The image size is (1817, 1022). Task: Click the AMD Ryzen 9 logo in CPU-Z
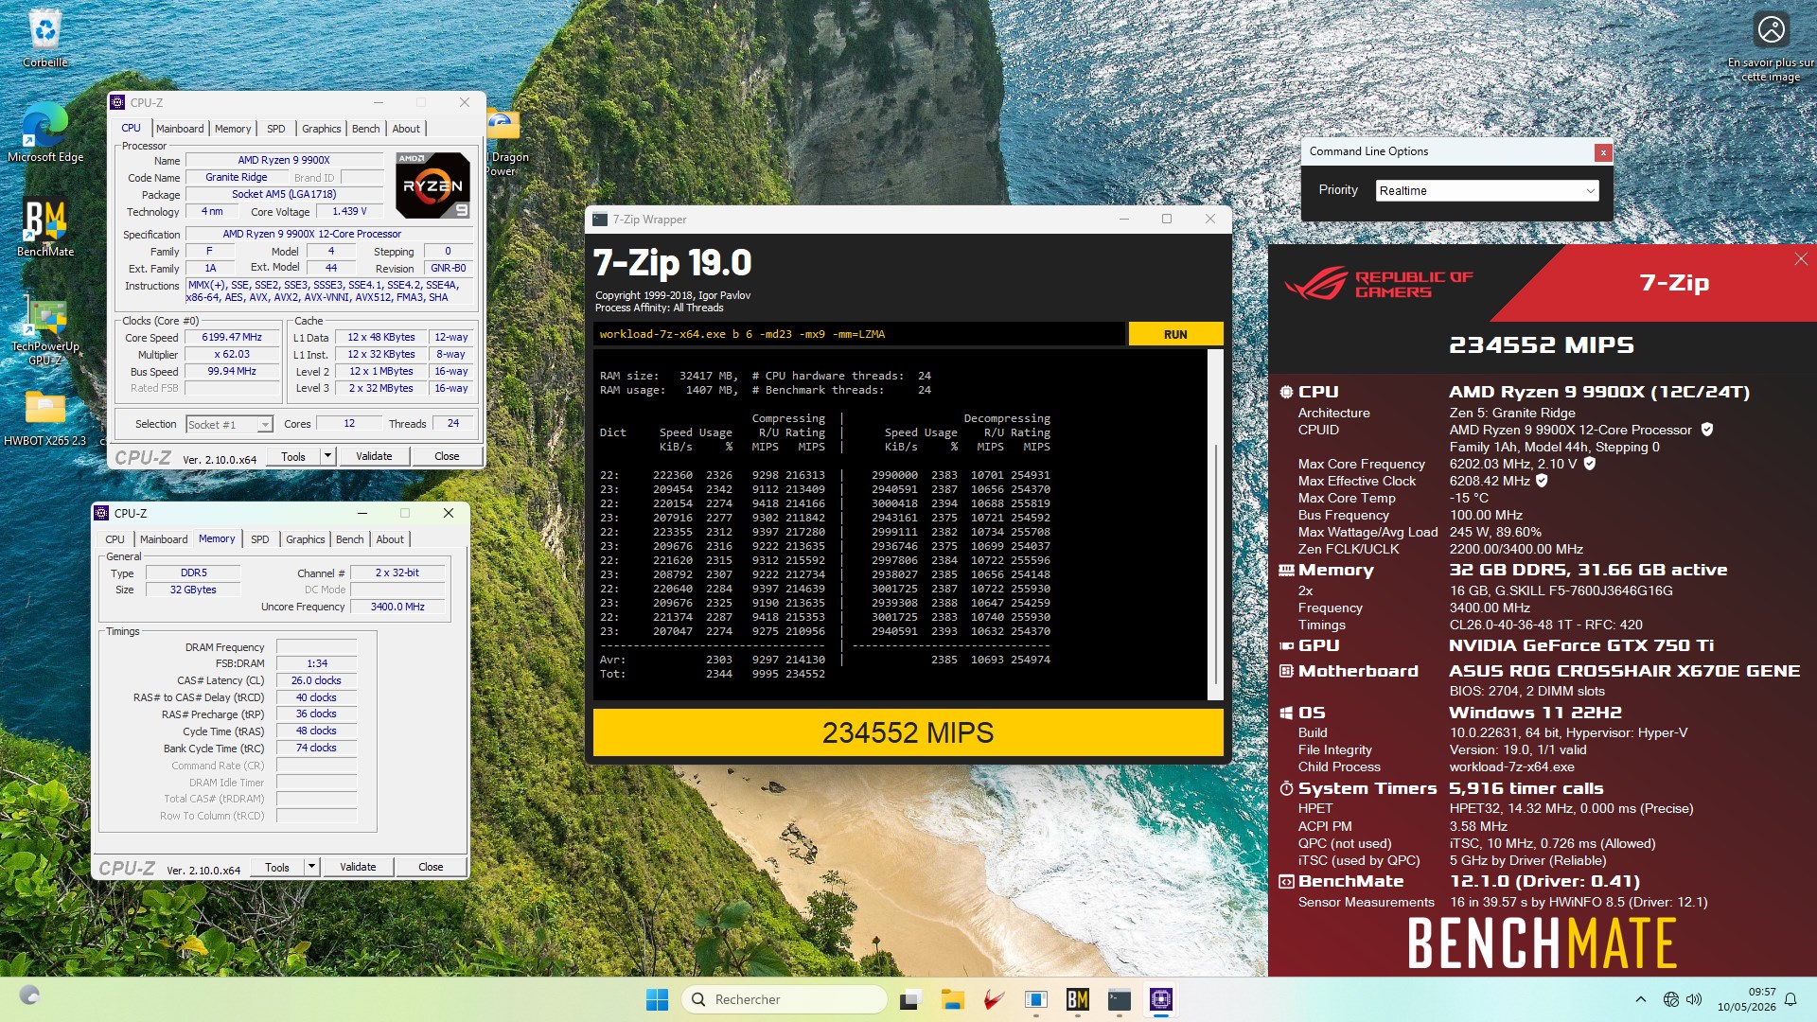432,185
